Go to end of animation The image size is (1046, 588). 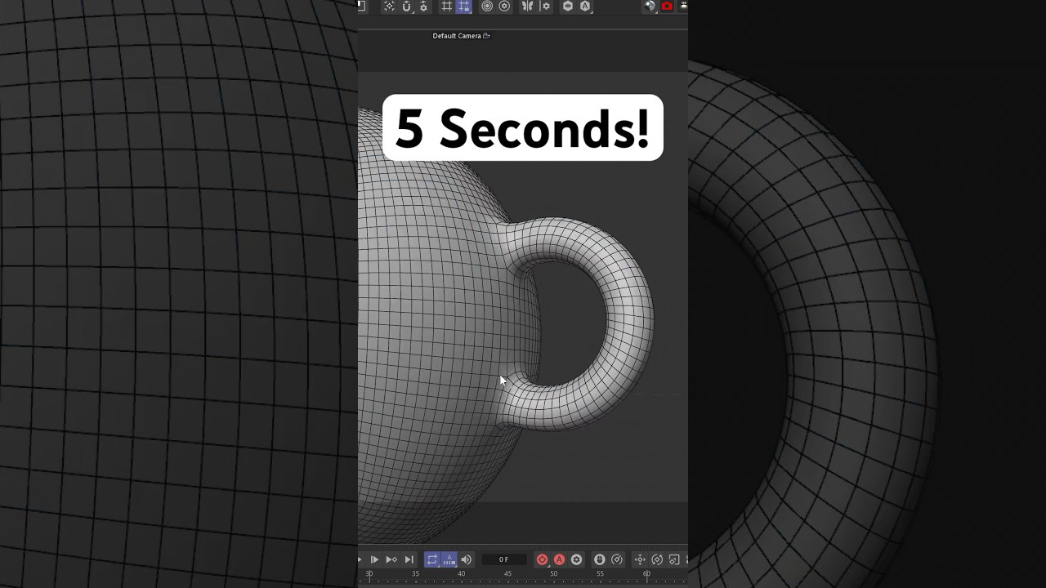(409, 559)
